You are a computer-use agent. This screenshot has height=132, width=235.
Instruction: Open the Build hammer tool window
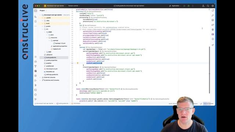pyautogui.click(x=36, y=66)
